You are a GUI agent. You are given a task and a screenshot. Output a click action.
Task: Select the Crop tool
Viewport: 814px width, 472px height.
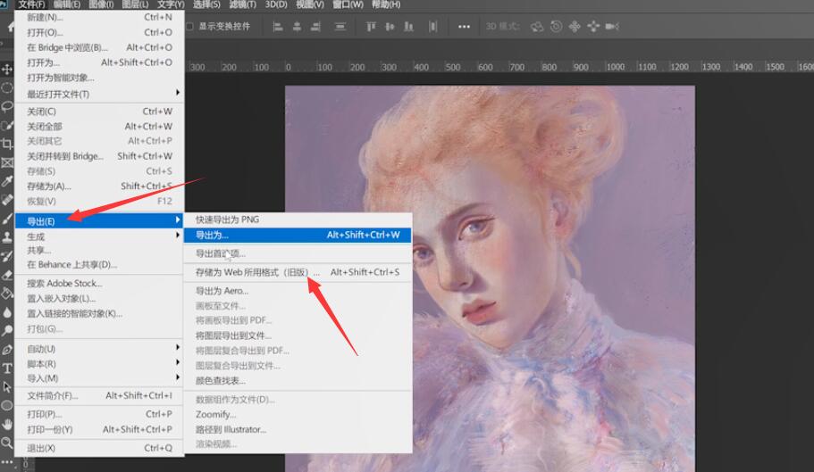pyautogui.click(x=7, y=144)
